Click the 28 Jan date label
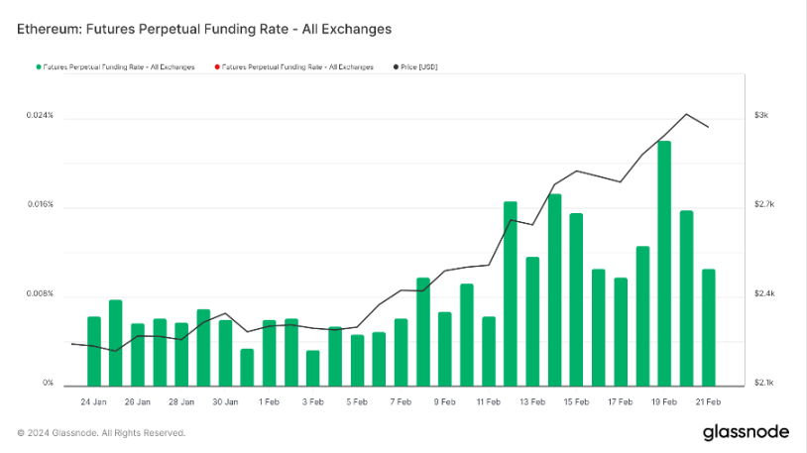807x453 pixels. pos(181,402)
